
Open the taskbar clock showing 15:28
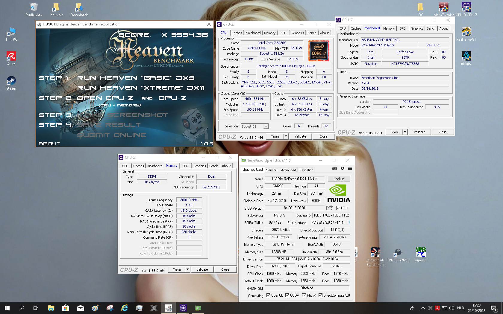point(476,308)
